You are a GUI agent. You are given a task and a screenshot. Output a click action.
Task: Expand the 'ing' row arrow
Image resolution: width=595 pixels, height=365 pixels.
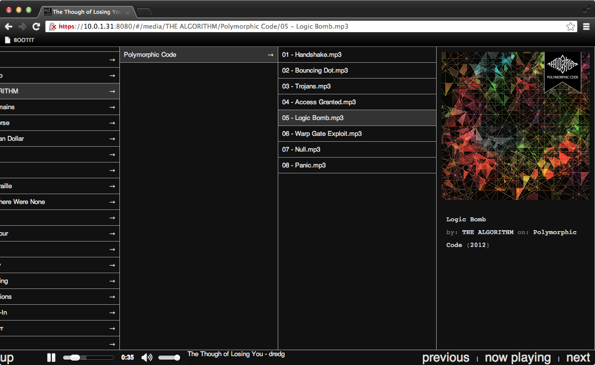click(x=112, y=281)
